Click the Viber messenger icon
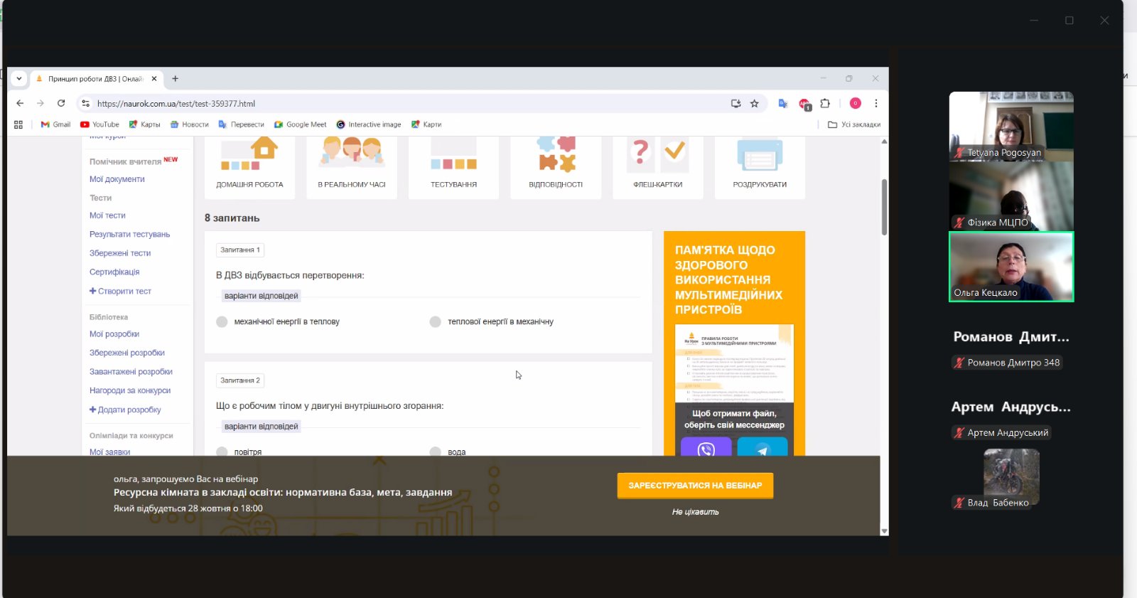The width and height of the screenshot is (1137, 598). tap(706, 448)
